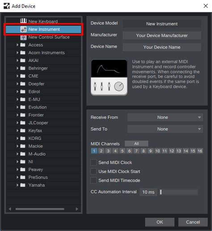This screenshot has height=231, width=212.
Task: Click the Edirol folder icon
Action: click(x=23, y=91)
